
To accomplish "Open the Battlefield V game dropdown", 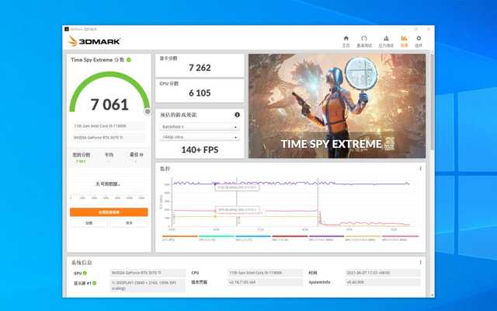I will [x=200, y=127].
